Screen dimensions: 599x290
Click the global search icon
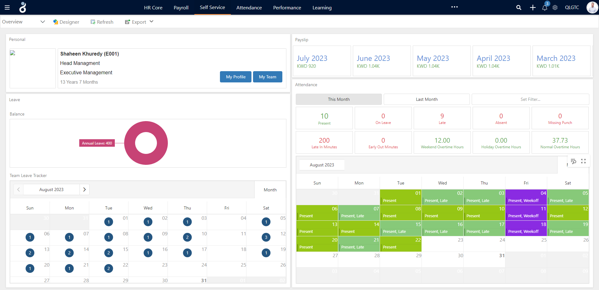(x=519, y=7)
